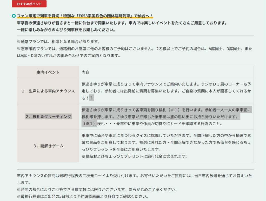Click the ※通常プランでは相席 note line
This screenshot has height=201, width=266.
58,42
